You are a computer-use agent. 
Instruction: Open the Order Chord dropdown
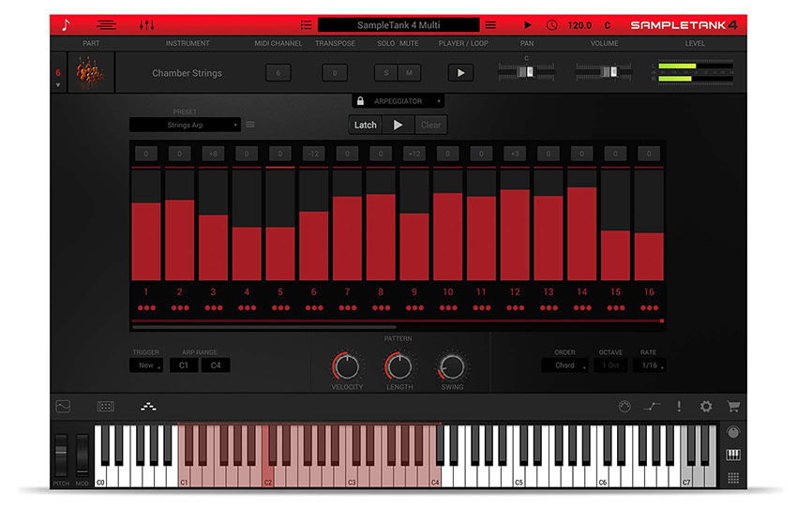point(564,365)
